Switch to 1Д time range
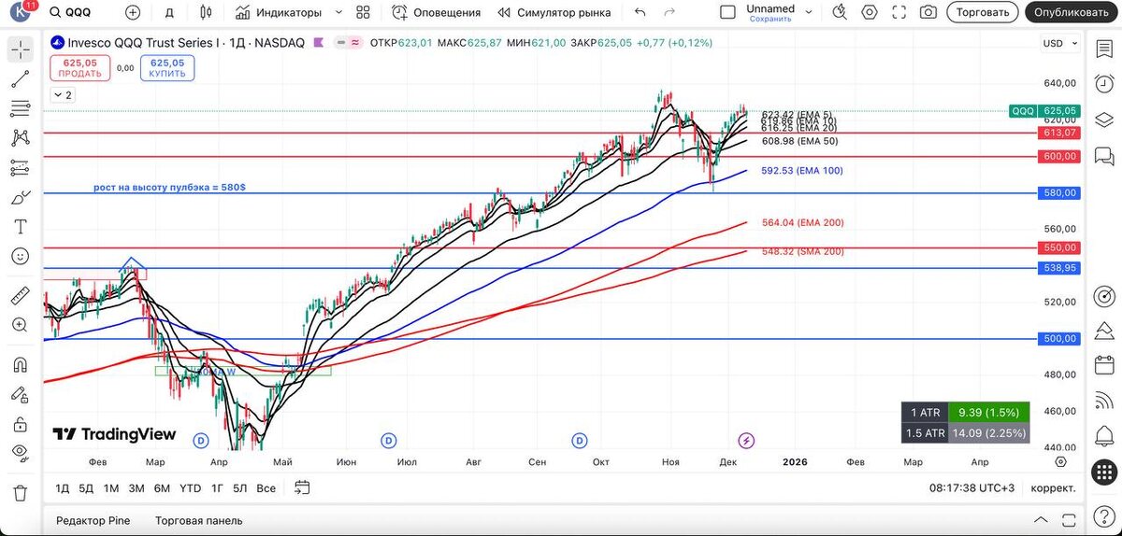Image resolution: width=1122 pixels, height=536 pixels. [63, 487]
